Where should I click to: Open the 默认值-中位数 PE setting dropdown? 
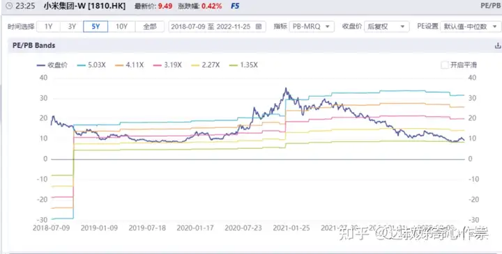[x=471, y=26]
